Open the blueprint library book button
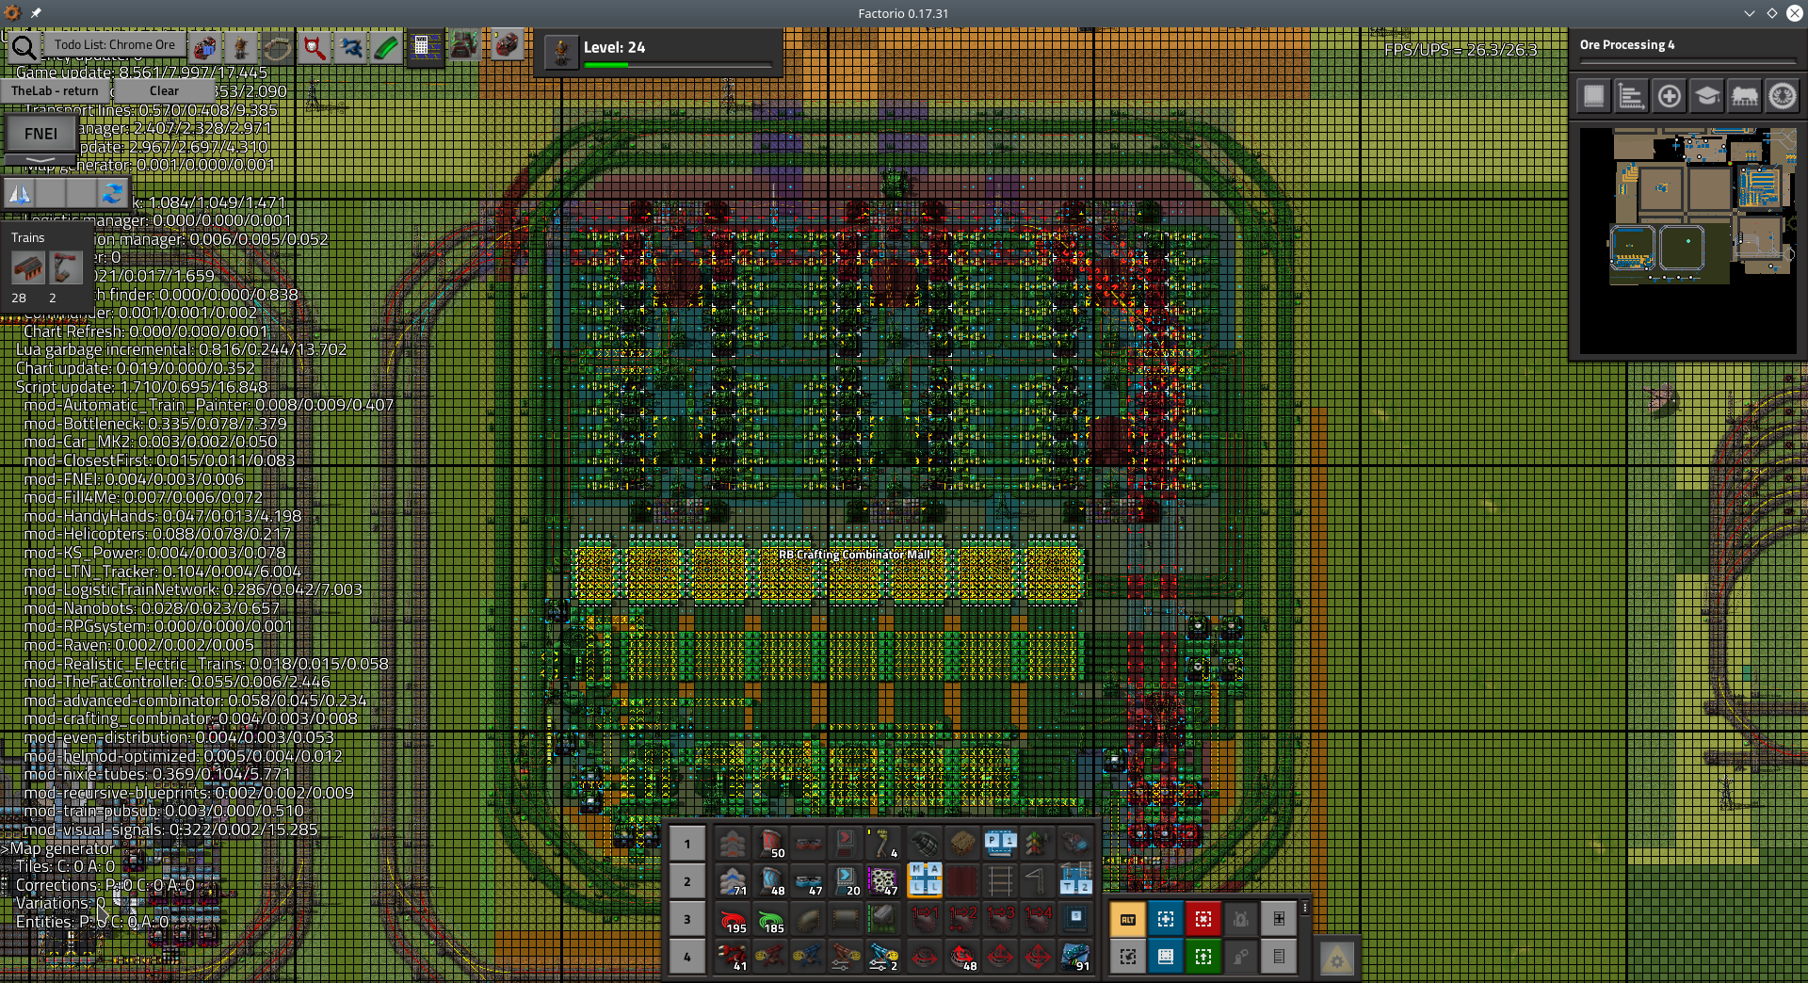Image resolution: width=1808 pixels, height=983 pixels. pyautogui.click(x=1593, y=96)
